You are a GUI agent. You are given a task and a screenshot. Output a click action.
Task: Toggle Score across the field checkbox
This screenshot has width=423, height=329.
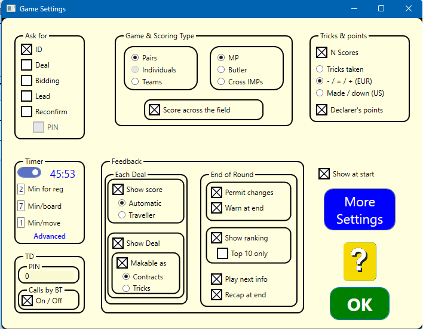154,110
